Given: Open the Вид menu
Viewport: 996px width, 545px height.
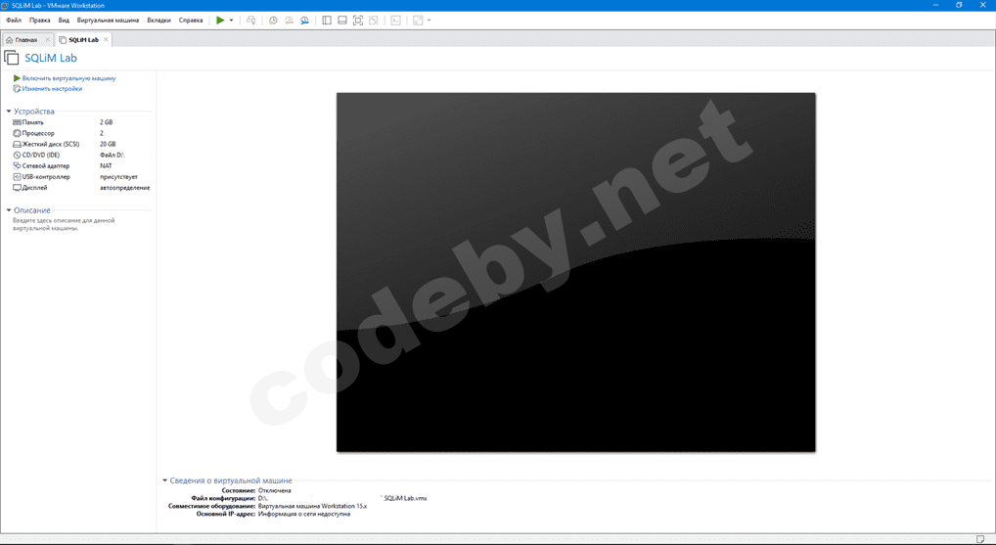Looking at the screenshot, I should coord(64,21).
